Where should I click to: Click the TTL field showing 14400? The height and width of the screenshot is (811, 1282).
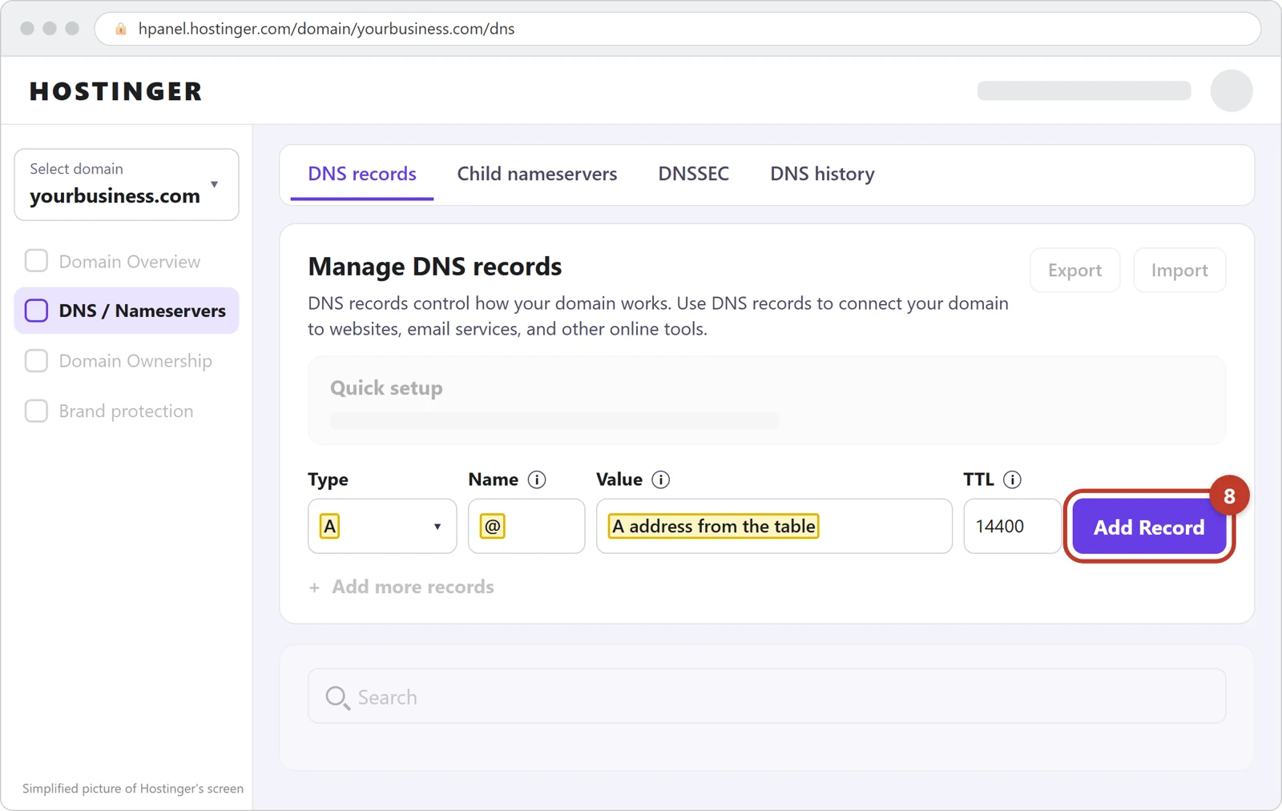click(x=1013, y=526)
